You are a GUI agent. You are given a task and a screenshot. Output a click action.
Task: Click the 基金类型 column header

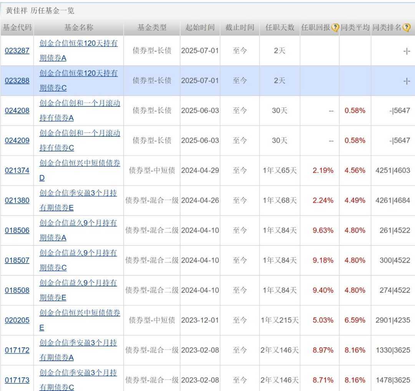pyautogui.click(x=152, y=28)
